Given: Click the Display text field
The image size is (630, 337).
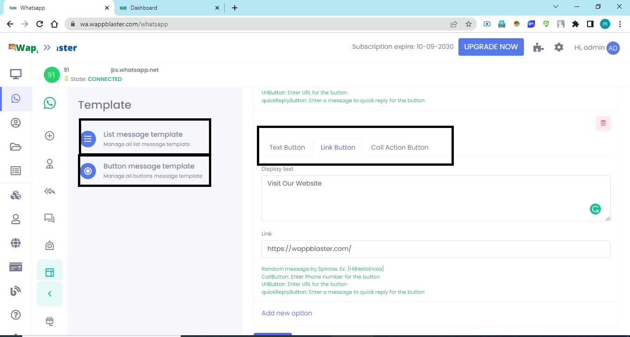Looking at the screenshot, I should (436, 198).
